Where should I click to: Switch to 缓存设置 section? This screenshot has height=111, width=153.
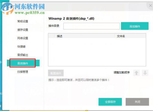(23, 30)
